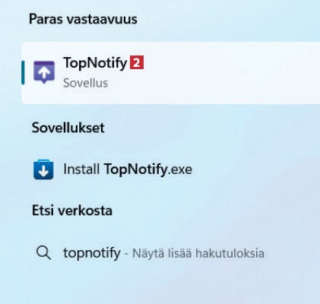This screenshot has width=320, height=304.
Task: Click the Sovellukset section heading
Action: click(68, 128)
